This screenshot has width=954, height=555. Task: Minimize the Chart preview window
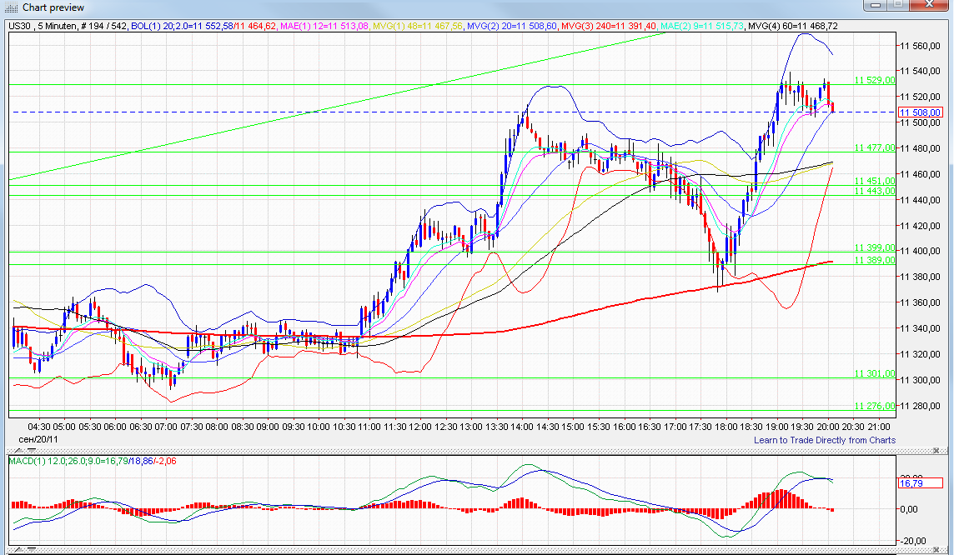tap(875, 5)
